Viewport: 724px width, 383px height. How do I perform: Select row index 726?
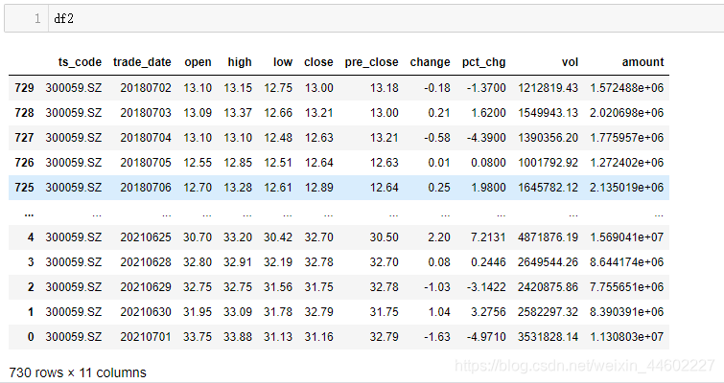[24, 162]
